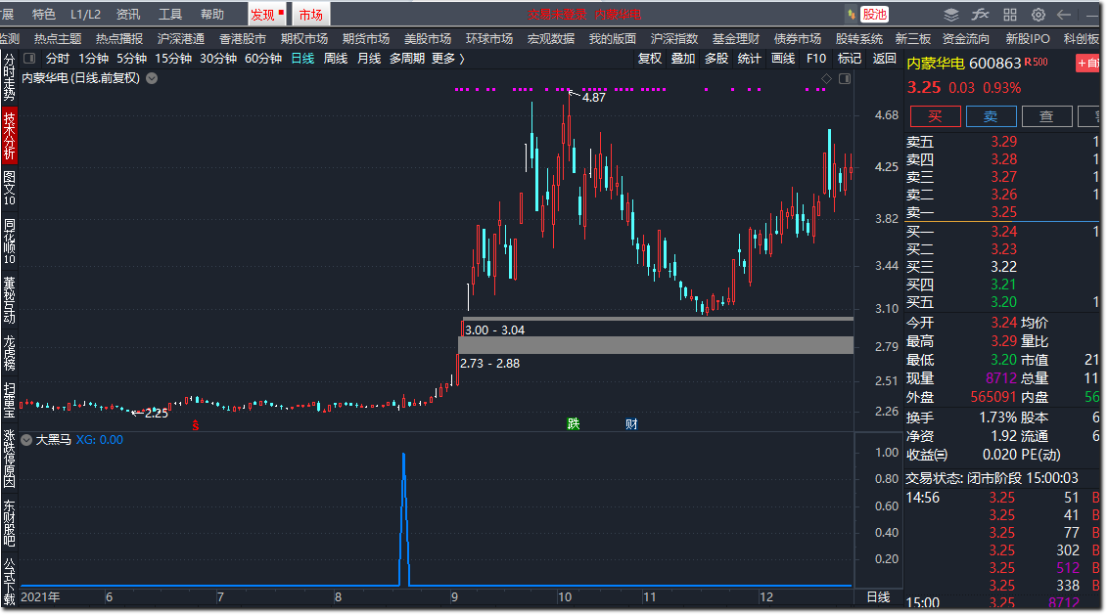
Task: Open the four-square grid layout icon
Action: [1010, 14]
